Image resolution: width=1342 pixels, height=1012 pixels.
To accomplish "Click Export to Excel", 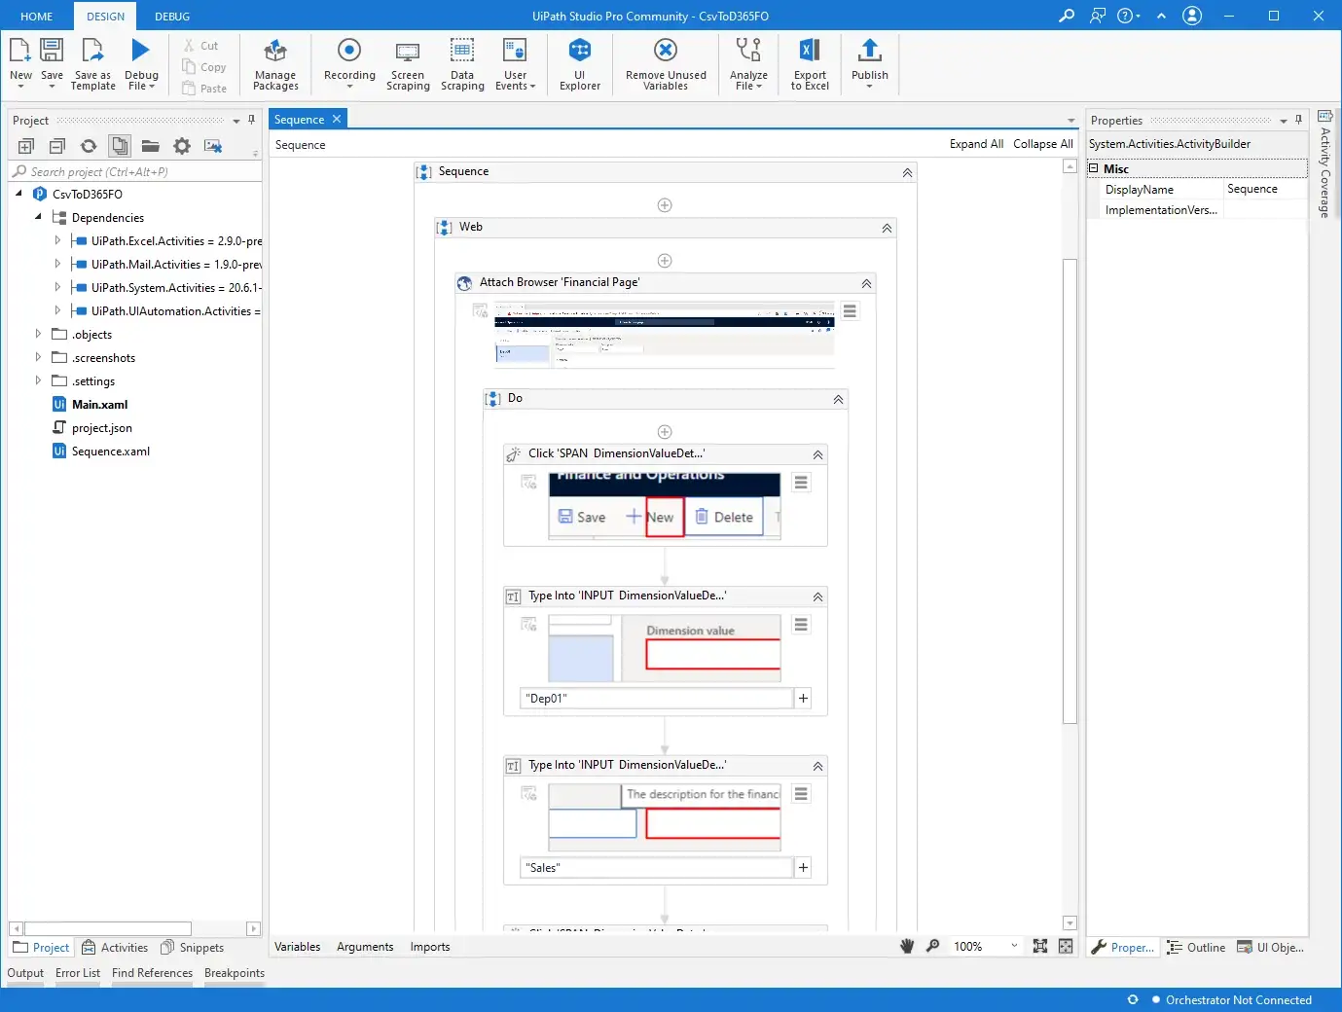I will coord(810,64).
